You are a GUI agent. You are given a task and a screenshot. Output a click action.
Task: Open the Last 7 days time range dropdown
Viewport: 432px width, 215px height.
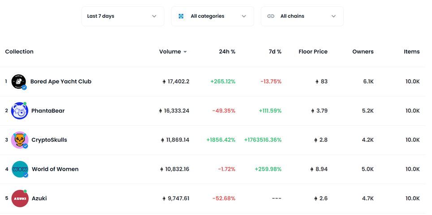click(123, 16)
